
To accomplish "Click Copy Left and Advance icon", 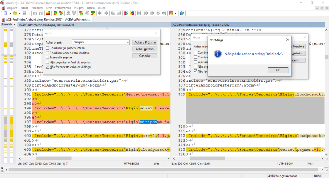I will (119, 13).
